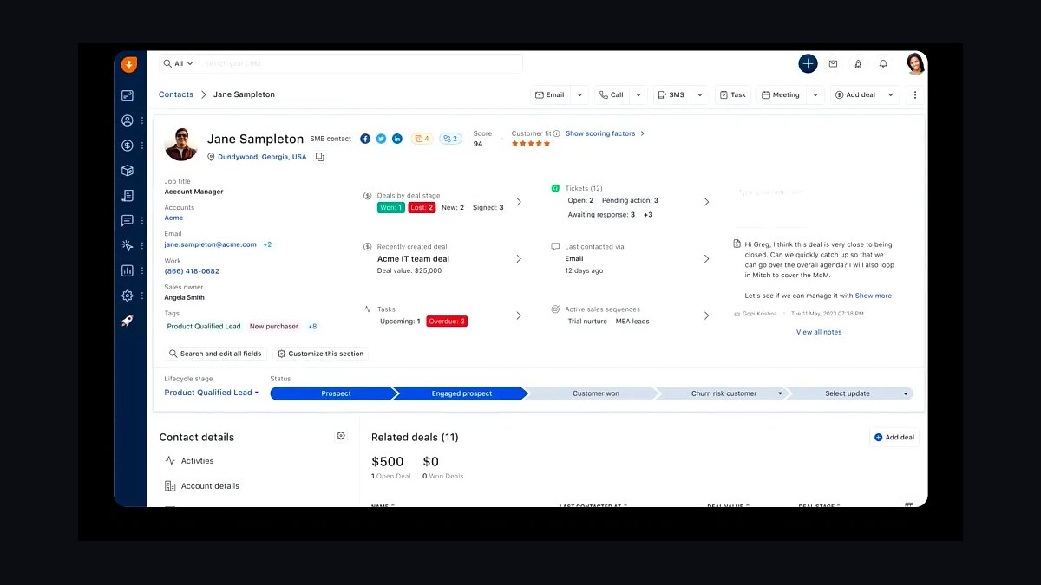1041x585 pixels.
Task: Click Jane Sampleton's profile photo
Action: pos(181,145)
